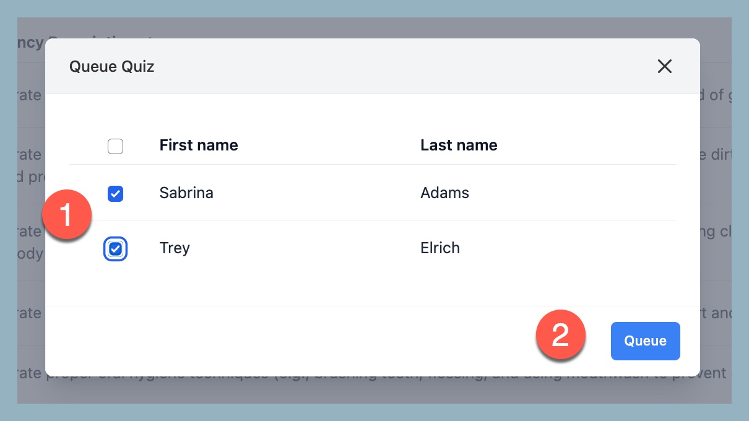Select the Elrich last name cell
This screenshot has width=749, height=421.
coord(440,248)
